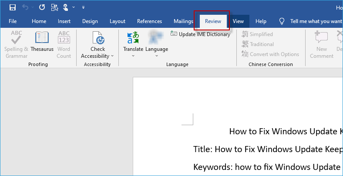343x176 pixels.
Task: Click the Translate icon
Action: tap(133, 37)
